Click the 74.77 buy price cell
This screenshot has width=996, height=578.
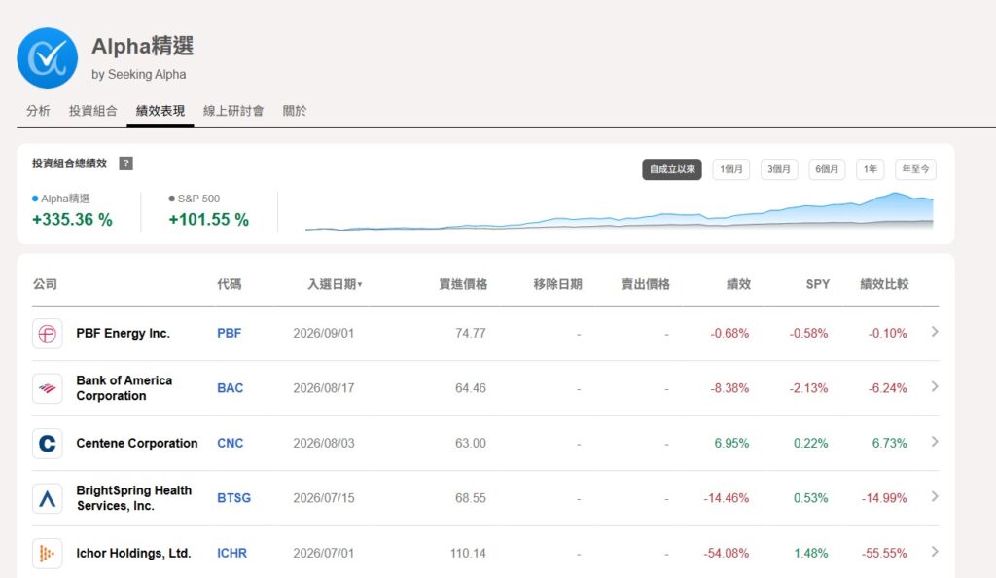click(x=471, y=334)
